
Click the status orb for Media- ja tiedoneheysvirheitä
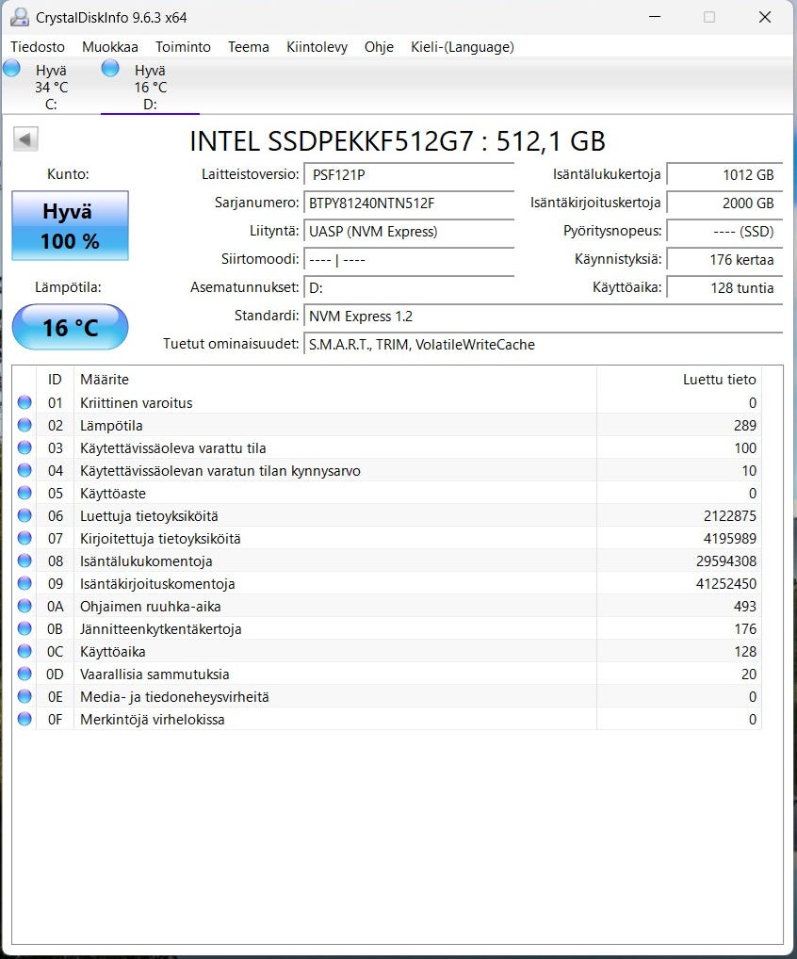[x=24, y=696]
